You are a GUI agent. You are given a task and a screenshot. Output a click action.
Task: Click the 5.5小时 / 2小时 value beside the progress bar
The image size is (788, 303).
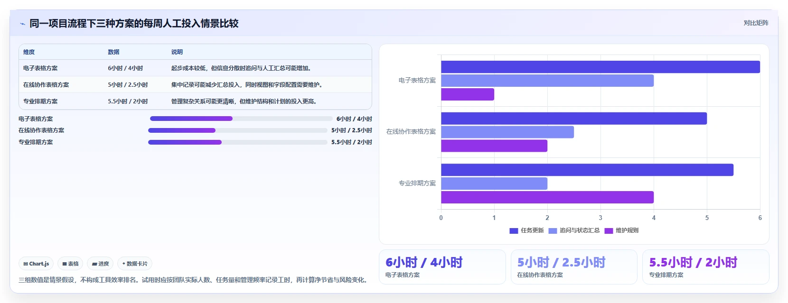pyautogui.click(x=352, y=142)
